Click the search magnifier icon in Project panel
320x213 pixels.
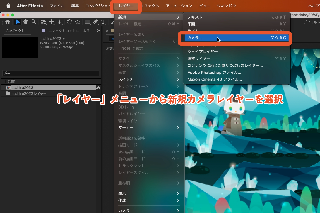pyautogui.click(x=7, y=73)
